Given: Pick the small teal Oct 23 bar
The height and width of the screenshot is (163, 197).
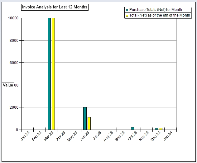Looking at the screenshot, I should 132,128.
